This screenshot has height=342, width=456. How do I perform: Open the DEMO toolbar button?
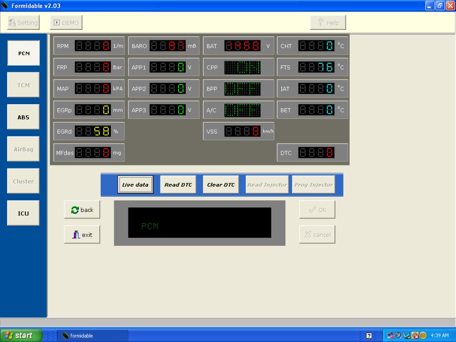tap(66, 23)
